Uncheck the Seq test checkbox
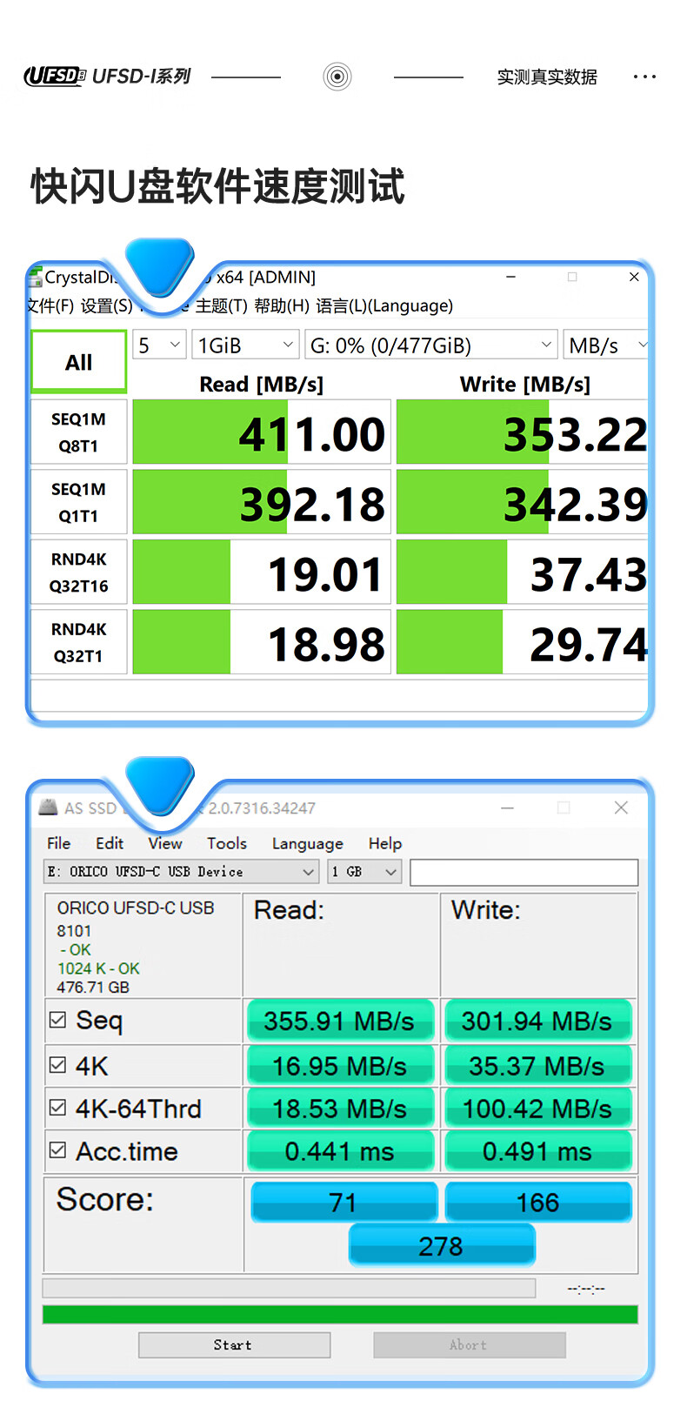This screenshot has height=1407, width=687. pyautogui.click(x=58, y=1020)
